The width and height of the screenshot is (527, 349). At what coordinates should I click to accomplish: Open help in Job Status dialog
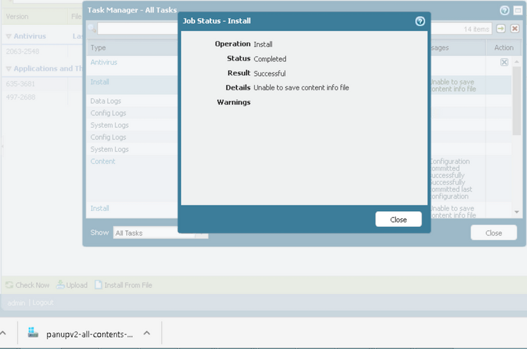419,21
